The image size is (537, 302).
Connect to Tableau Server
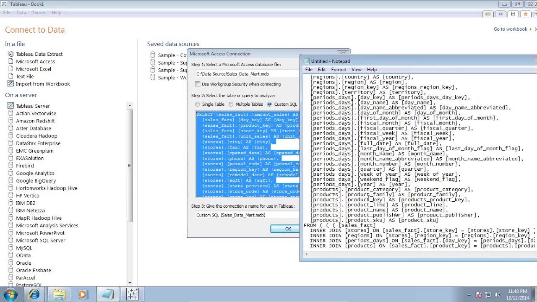coord(33,106)
